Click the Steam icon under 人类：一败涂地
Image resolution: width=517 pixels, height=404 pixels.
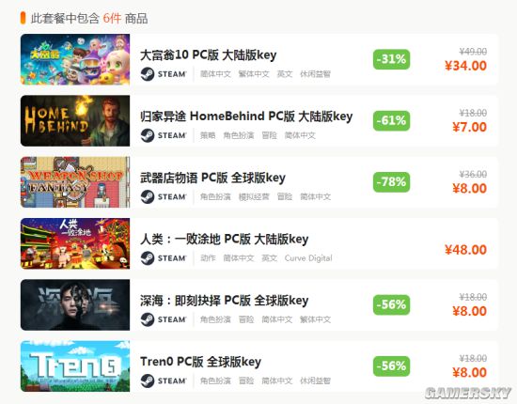[148, 258]
